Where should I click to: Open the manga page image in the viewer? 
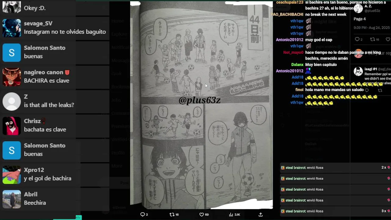pos(202,105)
